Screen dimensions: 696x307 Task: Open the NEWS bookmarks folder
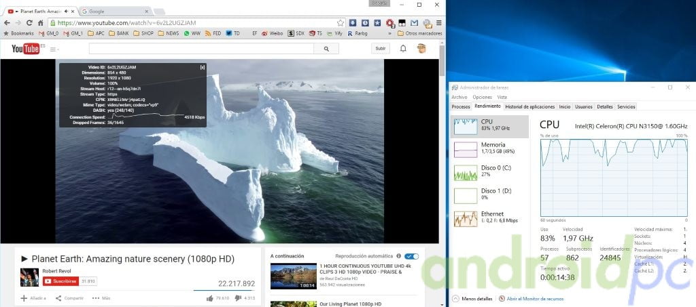[x=169, y=33]
